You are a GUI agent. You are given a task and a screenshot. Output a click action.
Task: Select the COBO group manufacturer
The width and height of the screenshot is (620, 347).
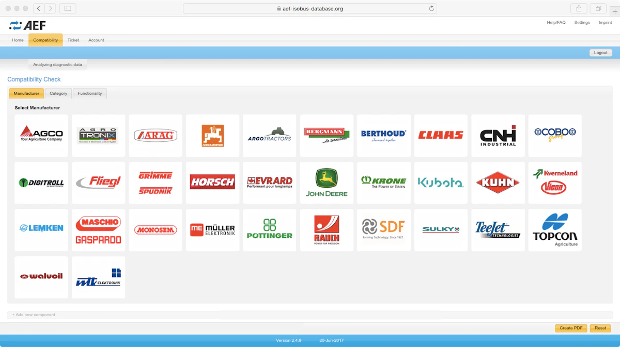click(555, 136)
